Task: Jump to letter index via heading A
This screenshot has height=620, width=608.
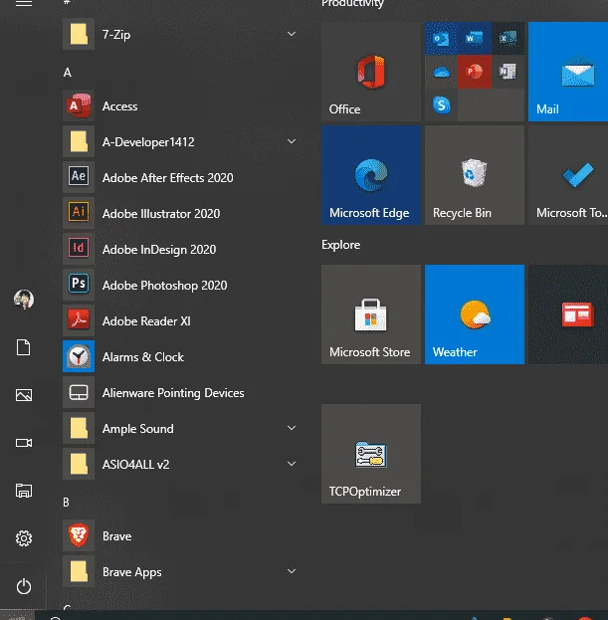Action: tap(68, 73)
